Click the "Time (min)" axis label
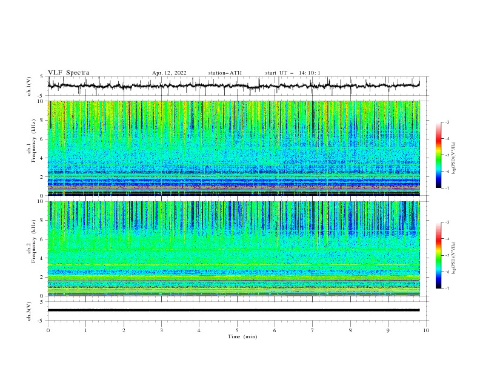This screenshot has width=480, height=371. (x=242, y=336)
